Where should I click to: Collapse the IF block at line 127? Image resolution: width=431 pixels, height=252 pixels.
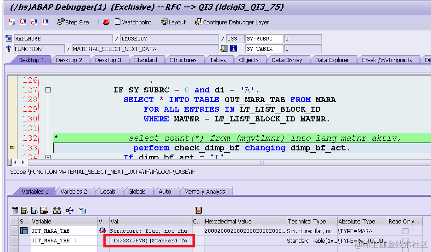pyautogui.click(x=48, y=90)
